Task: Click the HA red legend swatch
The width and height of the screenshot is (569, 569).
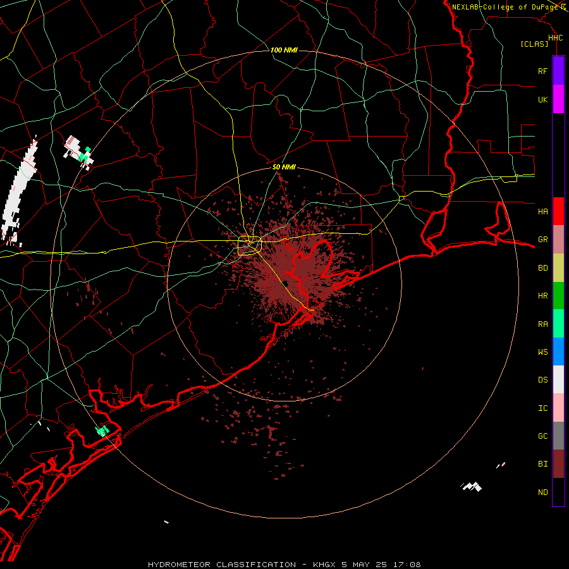Action: [558, 211]
